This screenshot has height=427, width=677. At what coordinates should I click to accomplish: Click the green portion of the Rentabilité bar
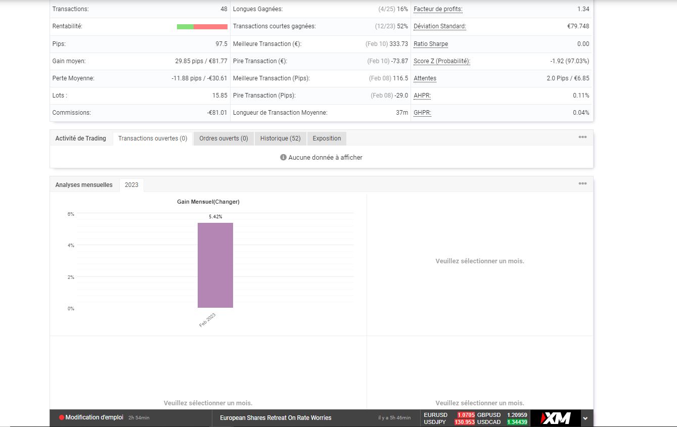[x=185, y=27]
